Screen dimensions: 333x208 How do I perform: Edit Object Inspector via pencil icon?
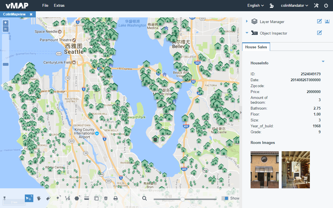(x=319, y=33)
